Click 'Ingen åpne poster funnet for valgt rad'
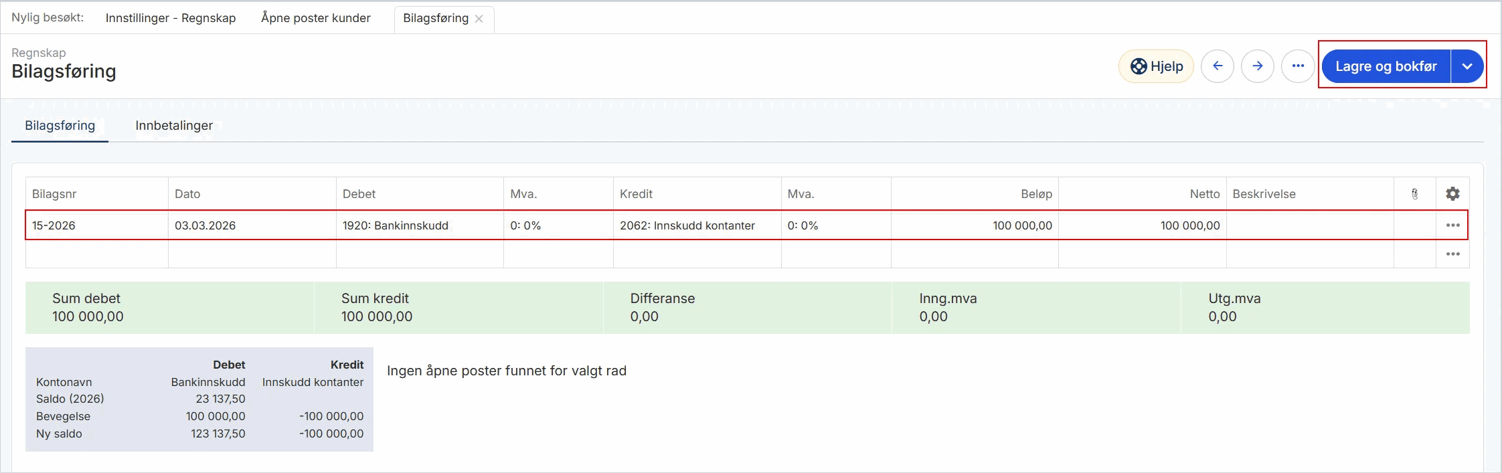The width and height of the screenshot is (1502, 473). point(507,371)
